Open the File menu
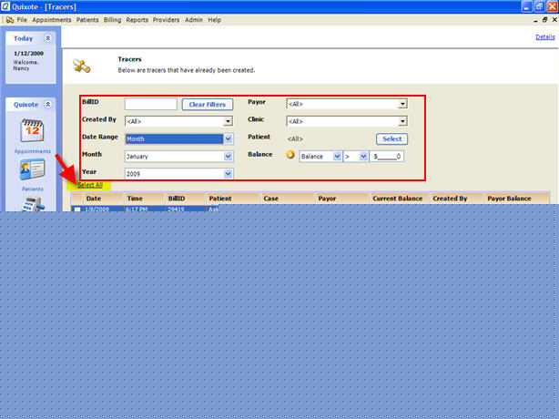 [22, 20]
